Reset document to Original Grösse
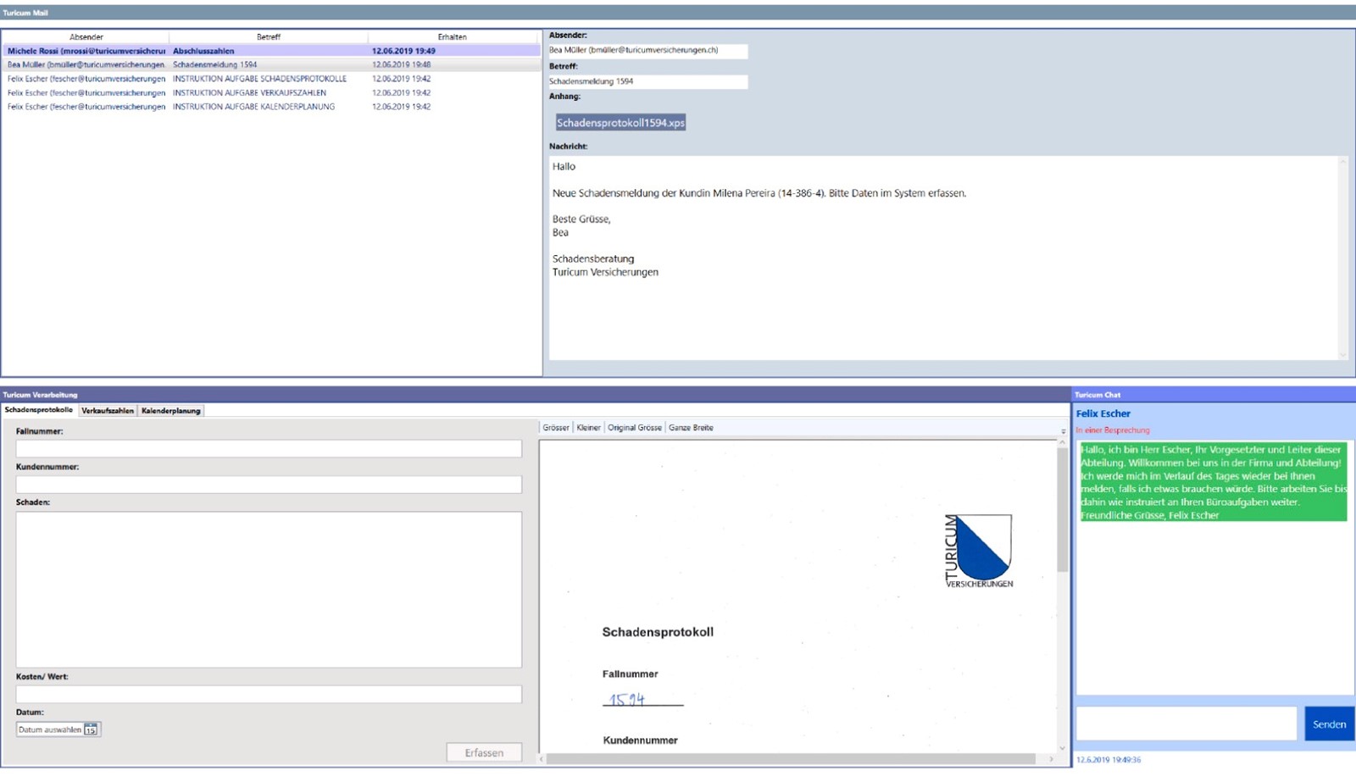 click(x=634, y=428)
